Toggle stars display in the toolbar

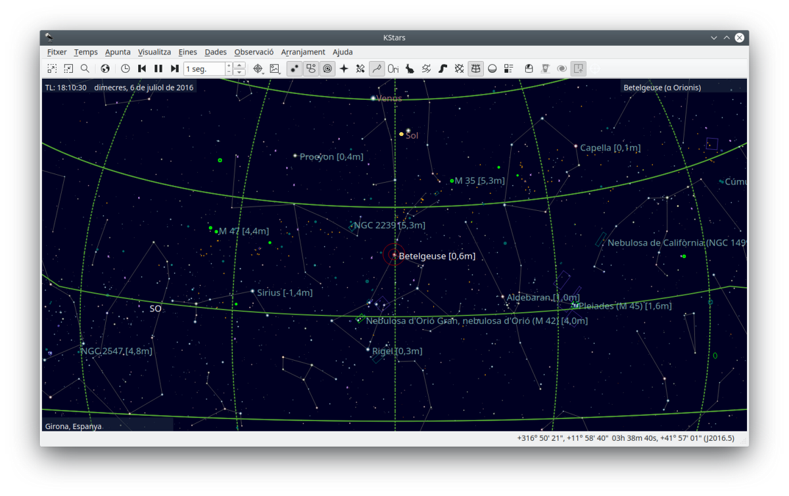(x=295, y=68)
